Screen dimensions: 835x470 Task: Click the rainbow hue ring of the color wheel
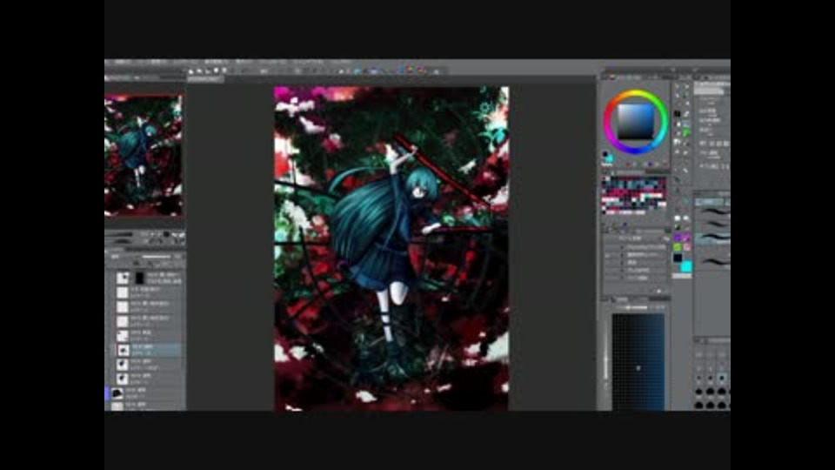pos(635,95)
